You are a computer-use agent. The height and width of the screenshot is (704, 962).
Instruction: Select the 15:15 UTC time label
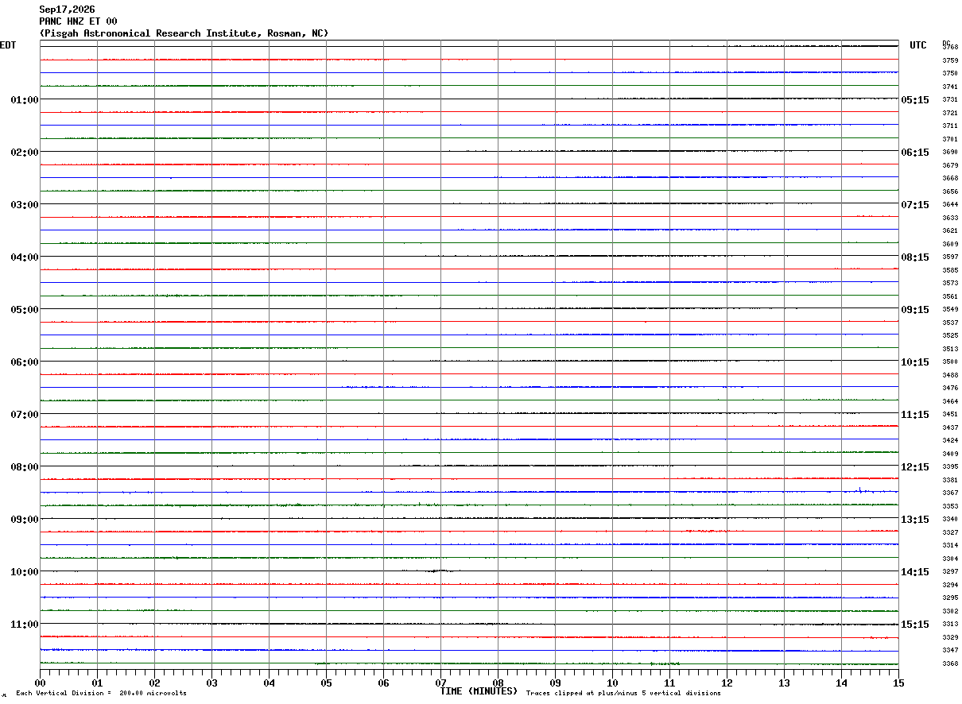pyautogui.click(x=915, y=625)
